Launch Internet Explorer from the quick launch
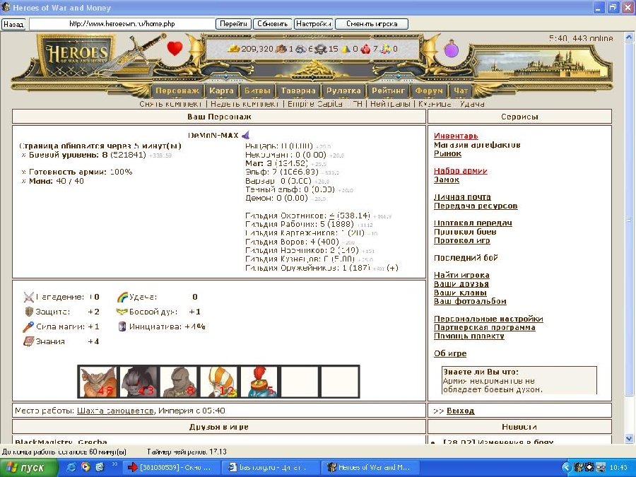The width and height of the screenshot is (636, 477). point(71,467)
